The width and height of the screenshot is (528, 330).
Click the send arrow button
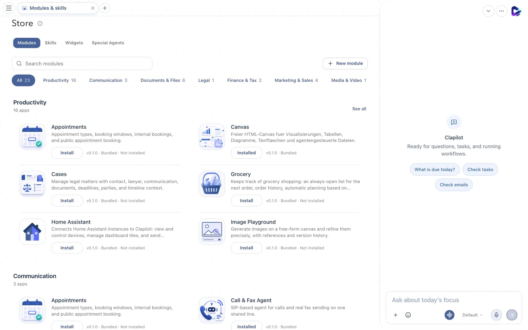pyautogui.click(x=512, y=315)
